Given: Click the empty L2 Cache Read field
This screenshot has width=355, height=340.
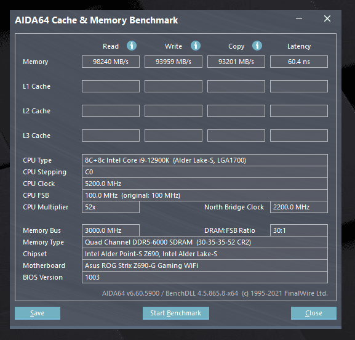Looking at the screenshot, I should [111, 111].
